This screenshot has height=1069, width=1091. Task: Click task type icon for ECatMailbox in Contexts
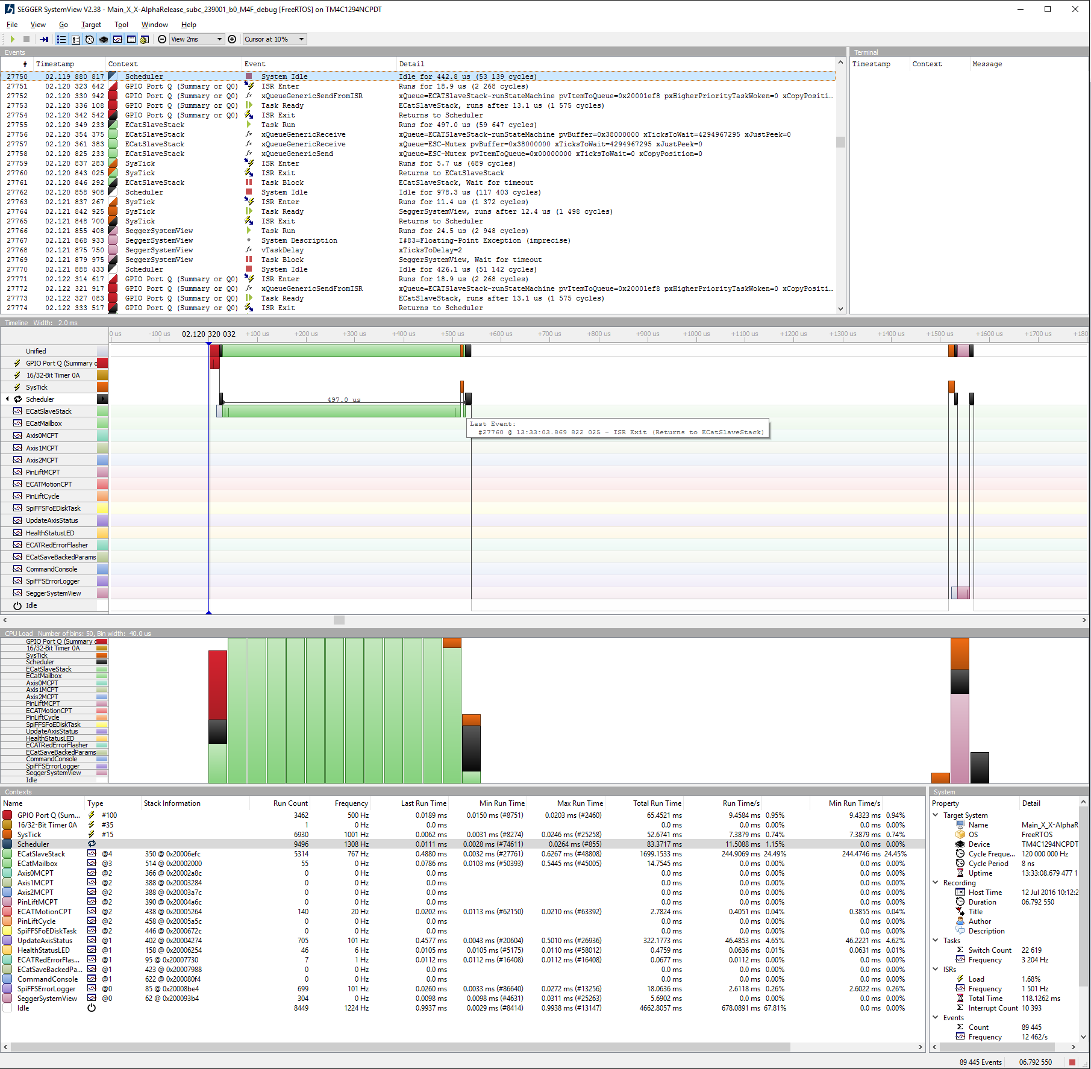pyautogui.click(x=92, y=863)
